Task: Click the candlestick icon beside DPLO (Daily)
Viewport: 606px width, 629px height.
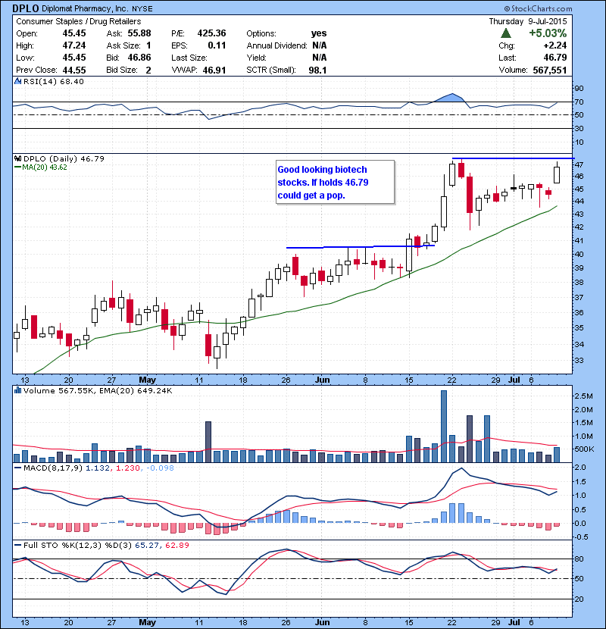Action: (17, 159)
